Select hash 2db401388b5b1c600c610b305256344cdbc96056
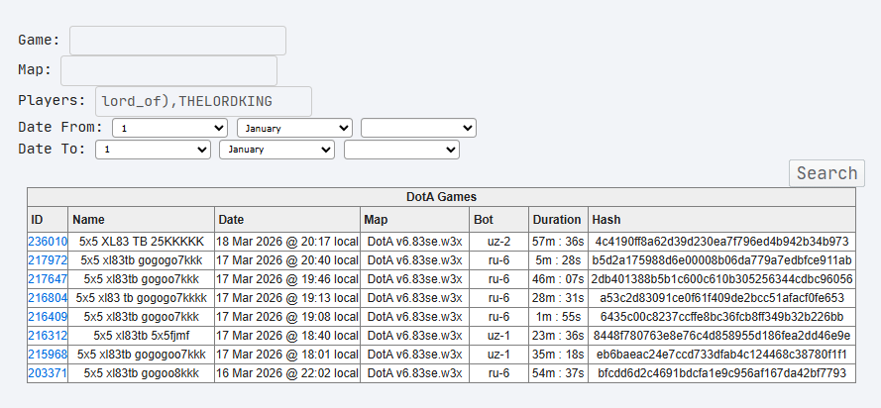Screen dimensions: 881x408 coord(722,279)
